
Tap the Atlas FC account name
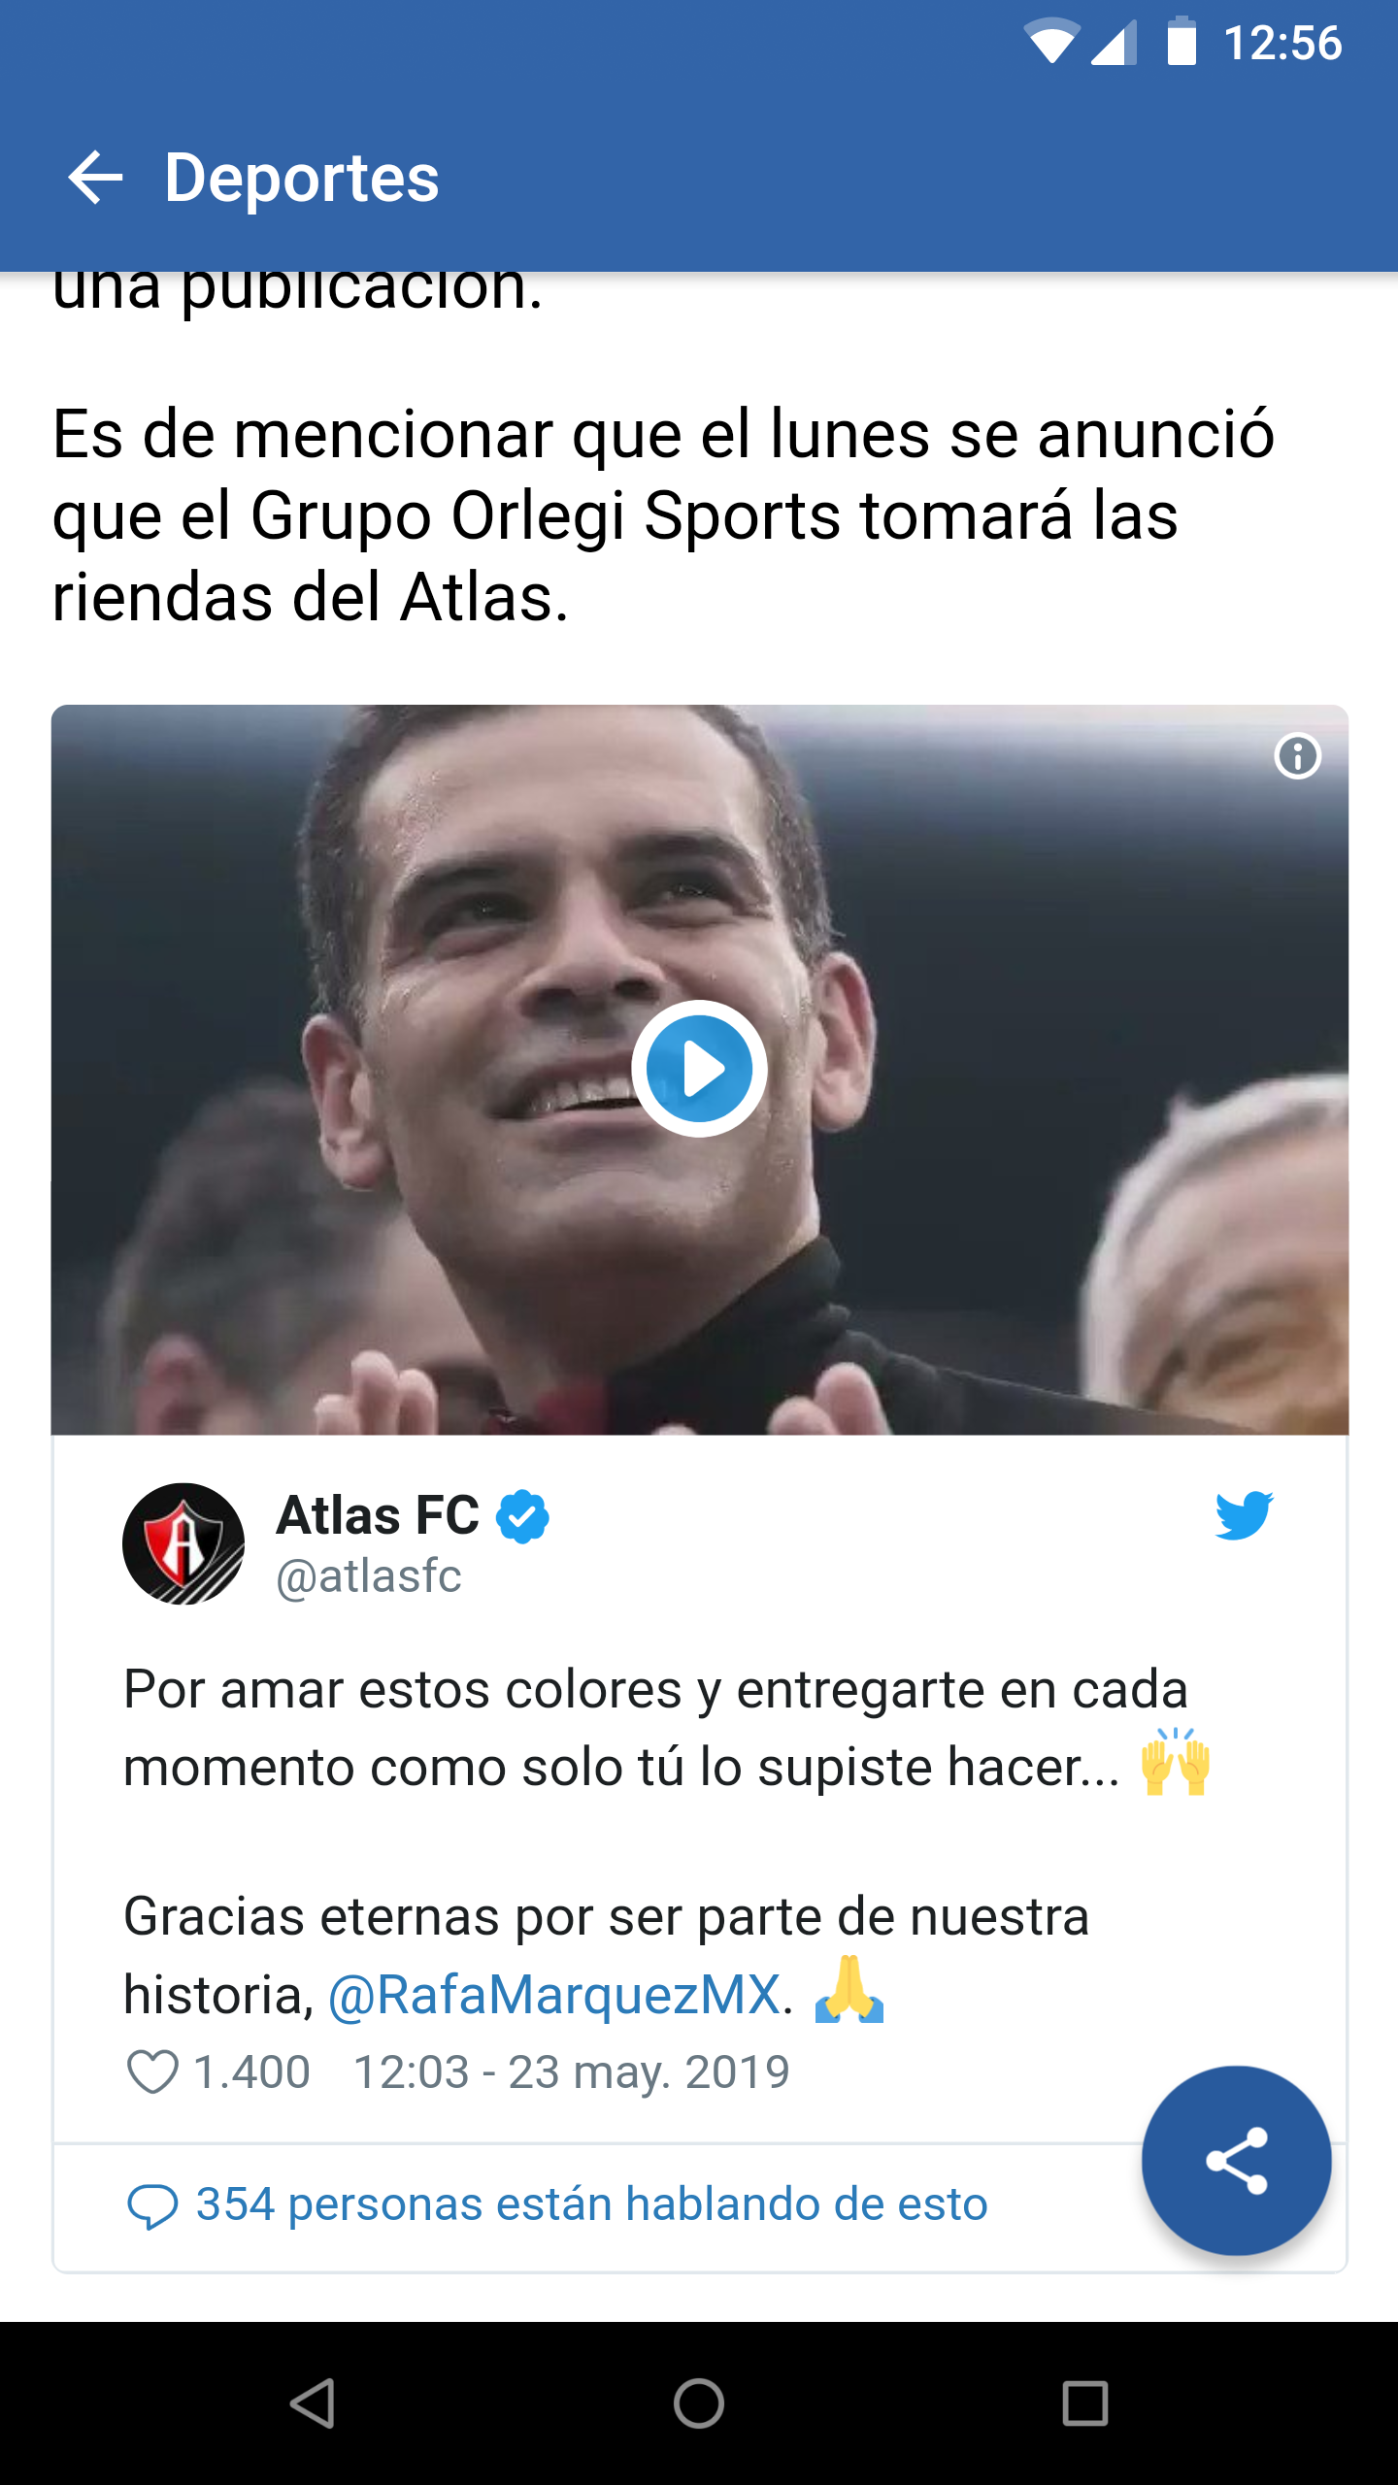(378, 1515)
